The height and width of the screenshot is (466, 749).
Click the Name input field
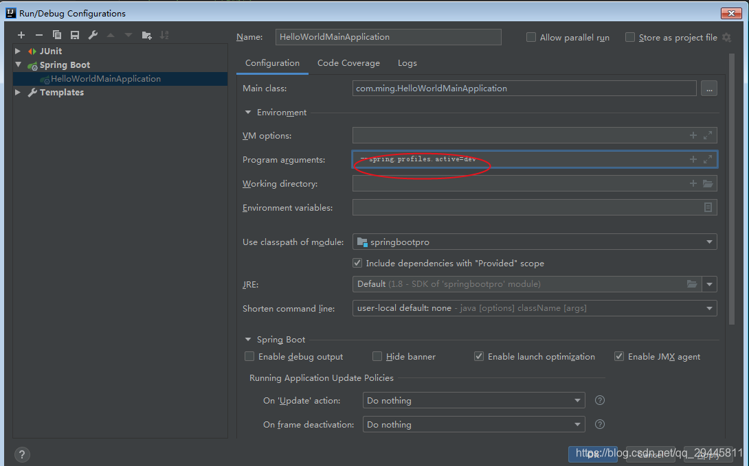click(388, 37)
